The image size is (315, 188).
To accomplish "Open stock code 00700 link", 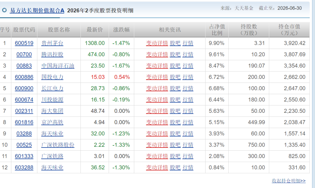I will pos(24,55).
